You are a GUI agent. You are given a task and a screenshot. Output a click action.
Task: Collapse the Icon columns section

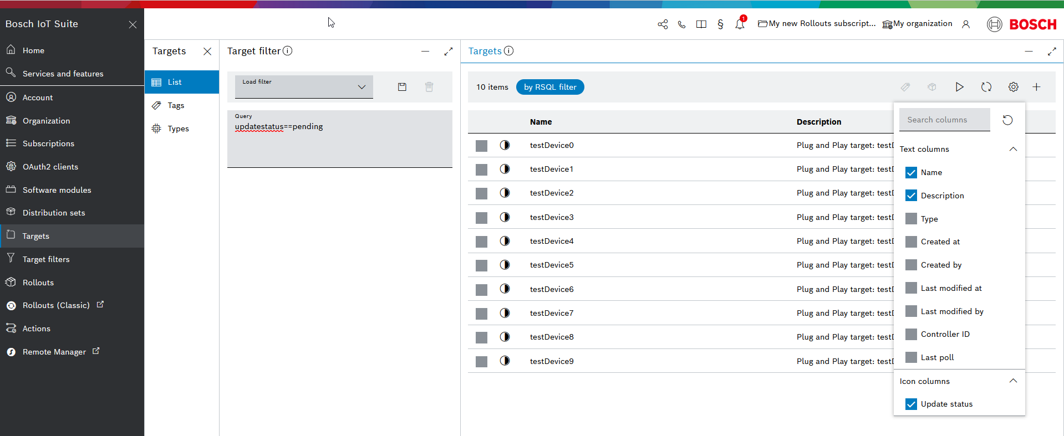click(x=1012, y=381)
